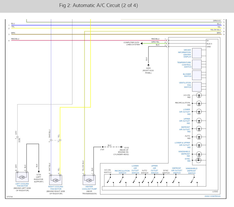Click the GND terminal label
This screenshot has width=234, height=207.
click(x=209, y=47)
